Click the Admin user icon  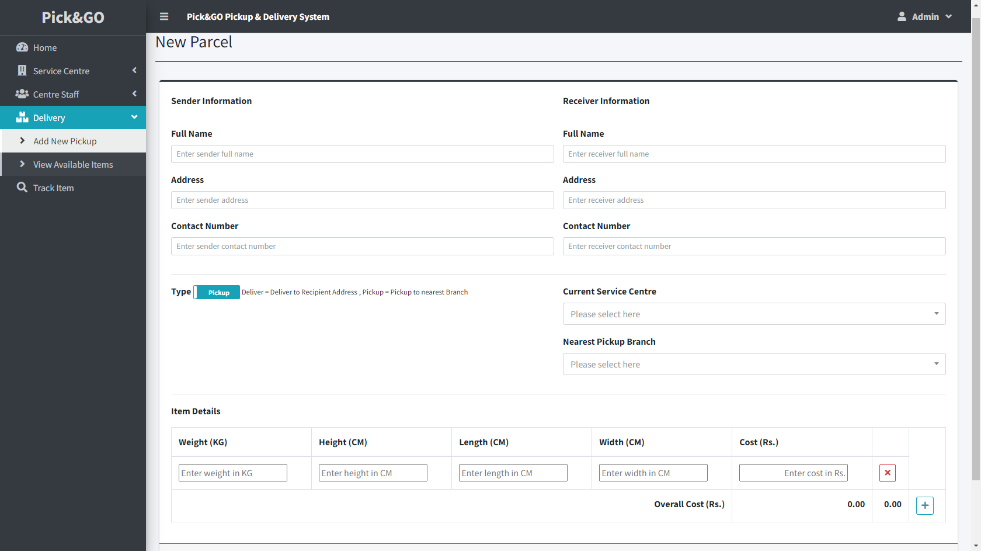coord(902,16)
